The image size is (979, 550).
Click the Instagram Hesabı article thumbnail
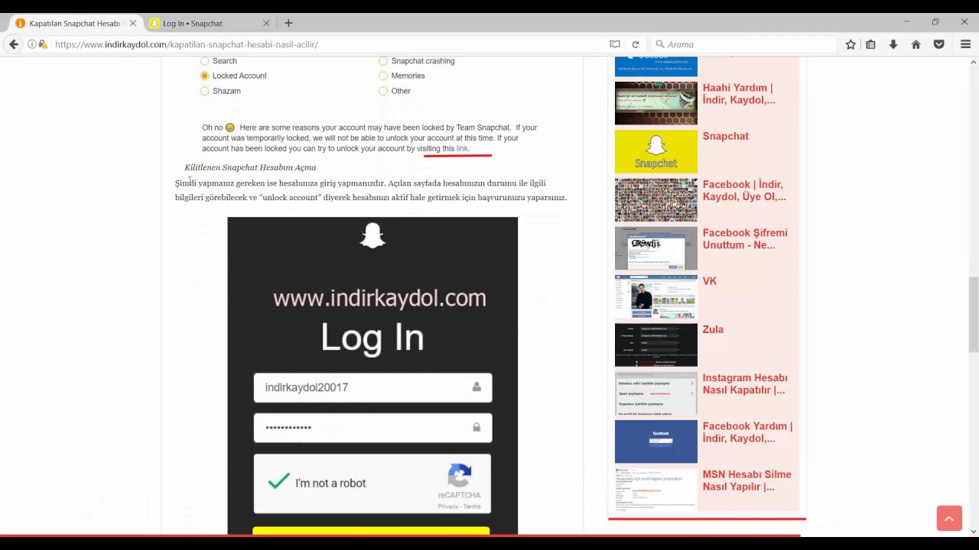point(656,393)
